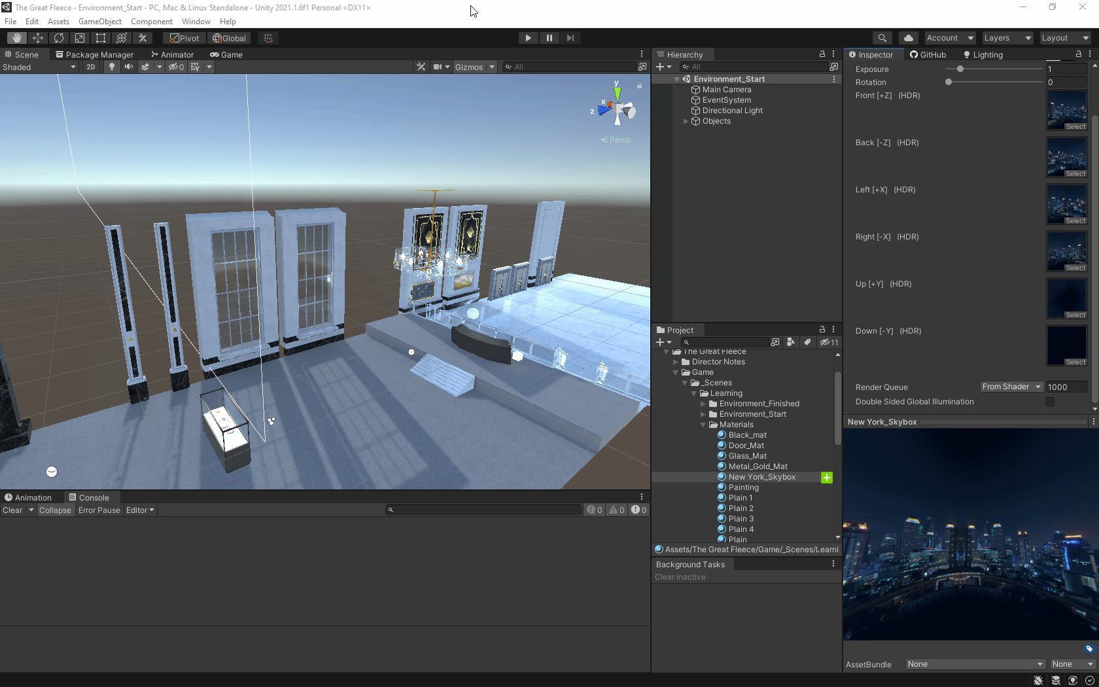Image resolution: width=1099 pixels, height=687 pixels.
Task: Toggle the Inspector panel lock
Action: click(x=1079, y=54)
